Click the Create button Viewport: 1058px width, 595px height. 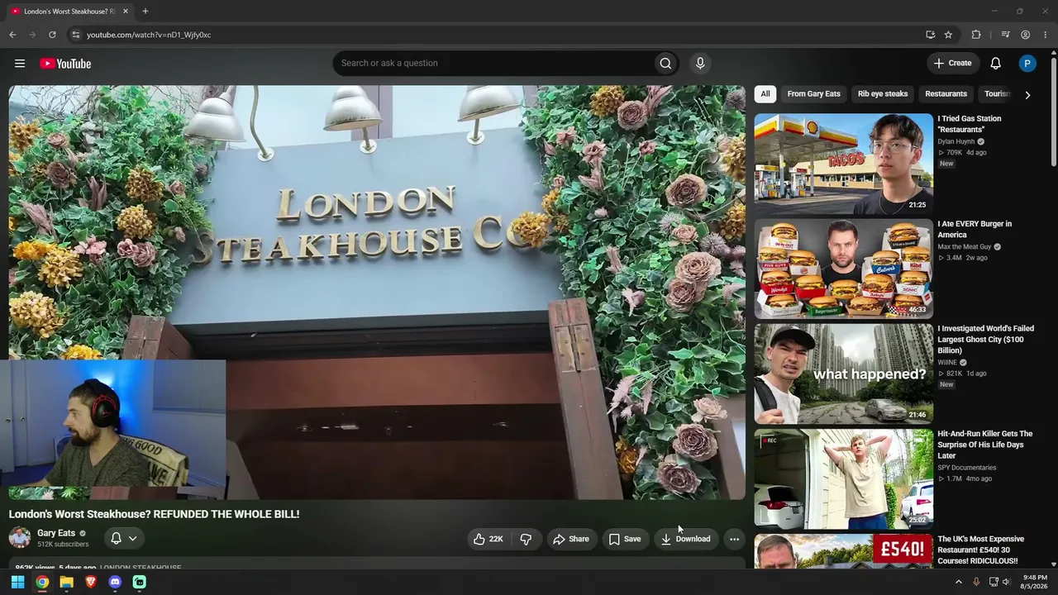953,64
